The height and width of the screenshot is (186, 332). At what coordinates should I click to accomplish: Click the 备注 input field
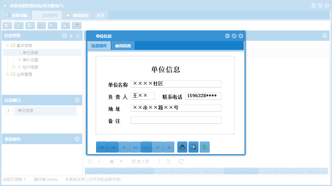[x=176, y=120]
